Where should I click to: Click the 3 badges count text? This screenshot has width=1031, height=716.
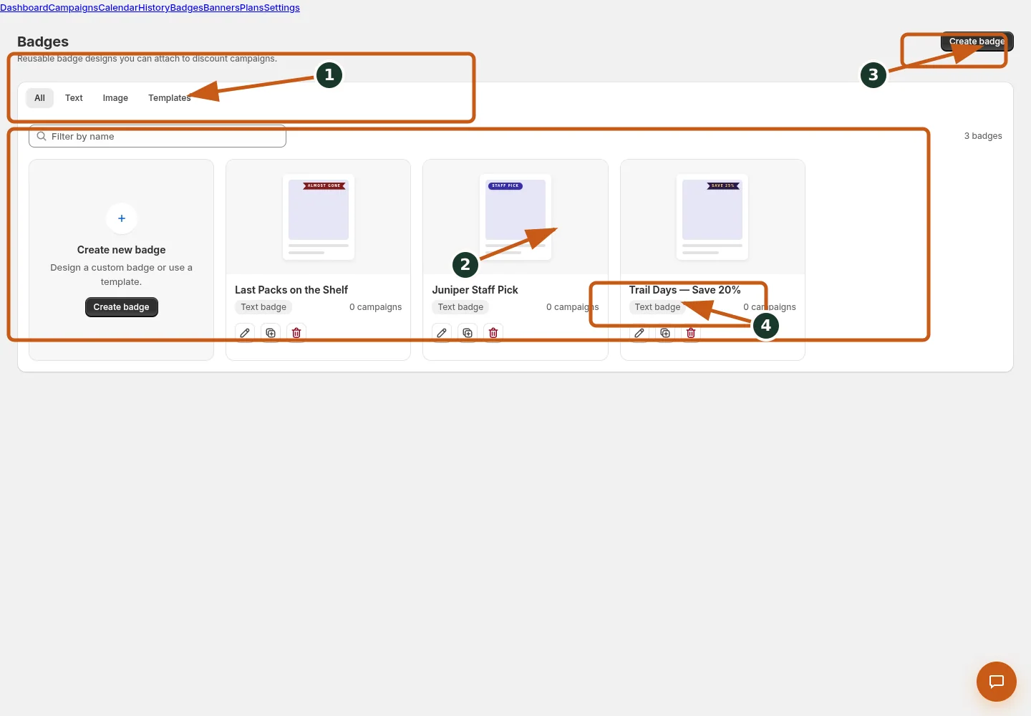pyautogui.click(x=983, y=136)
